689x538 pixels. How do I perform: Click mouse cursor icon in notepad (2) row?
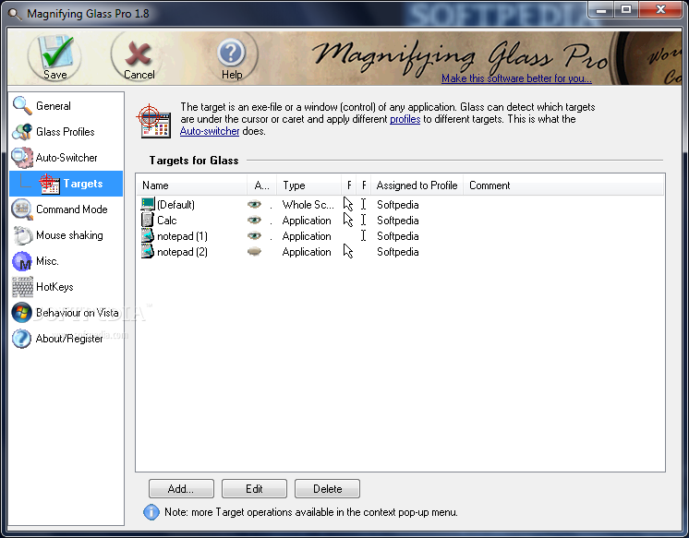(348, 252)
